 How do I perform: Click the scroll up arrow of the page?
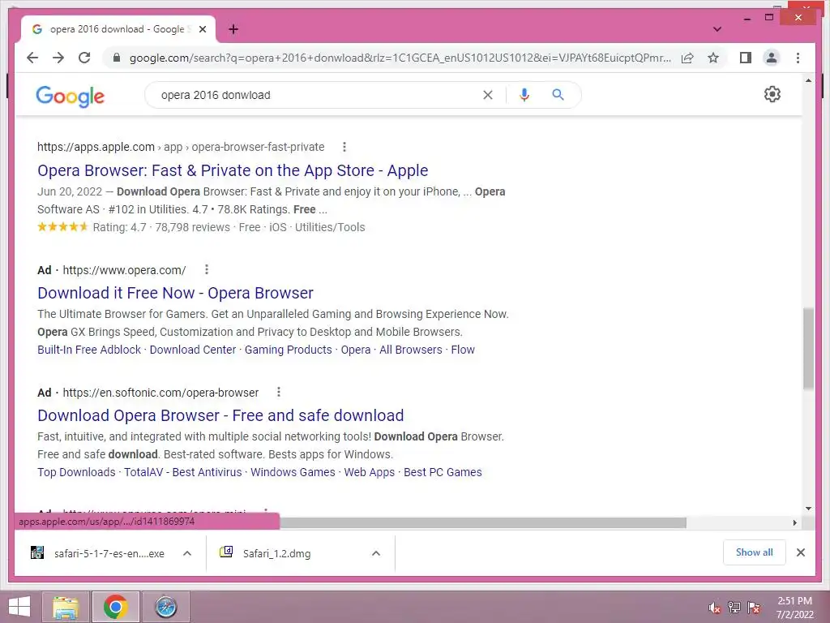coord(808,80)
